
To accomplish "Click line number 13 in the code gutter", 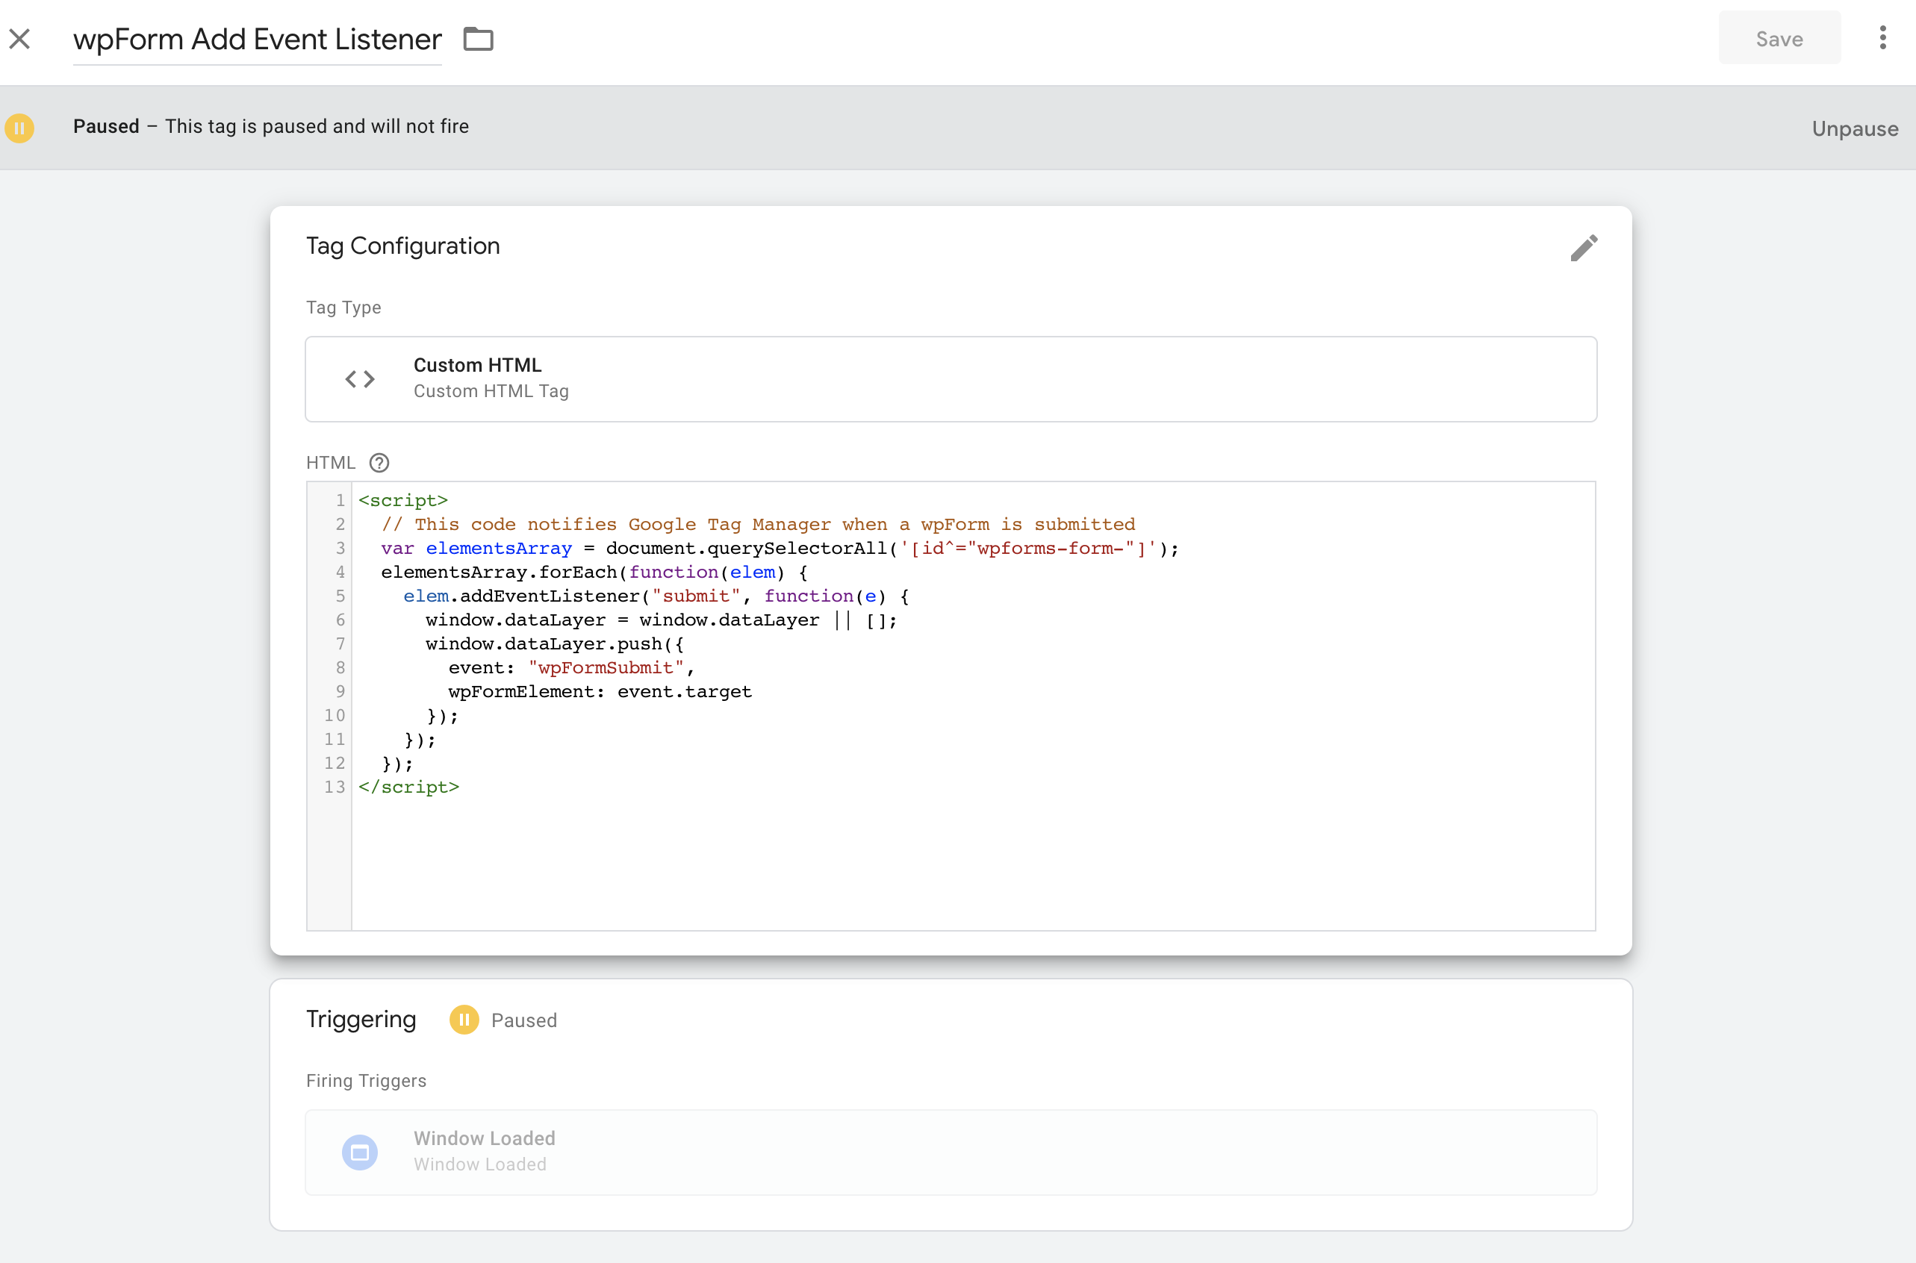I will (335, 787).
